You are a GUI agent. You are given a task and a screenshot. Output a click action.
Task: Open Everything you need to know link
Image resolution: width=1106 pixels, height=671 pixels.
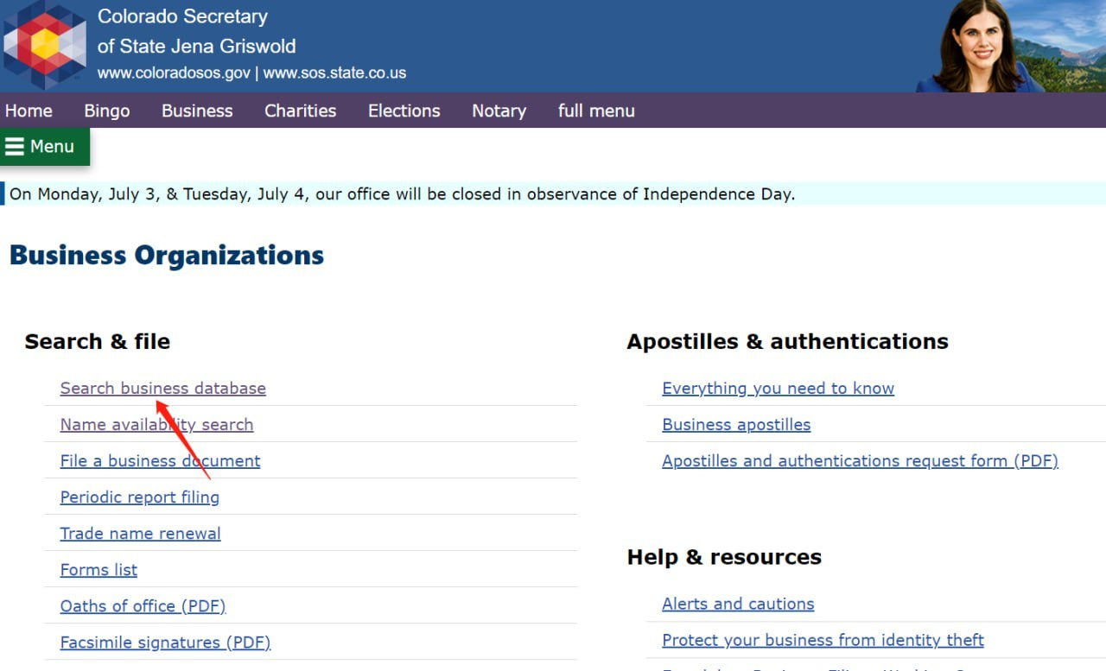click(x=778, y=388)
